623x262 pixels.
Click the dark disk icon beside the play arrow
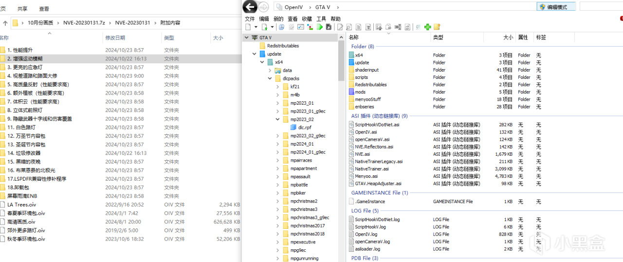329,27
